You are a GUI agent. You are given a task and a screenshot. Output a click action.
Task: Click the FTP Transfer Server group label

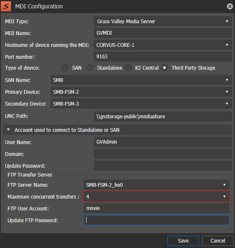tap(30, 175)
